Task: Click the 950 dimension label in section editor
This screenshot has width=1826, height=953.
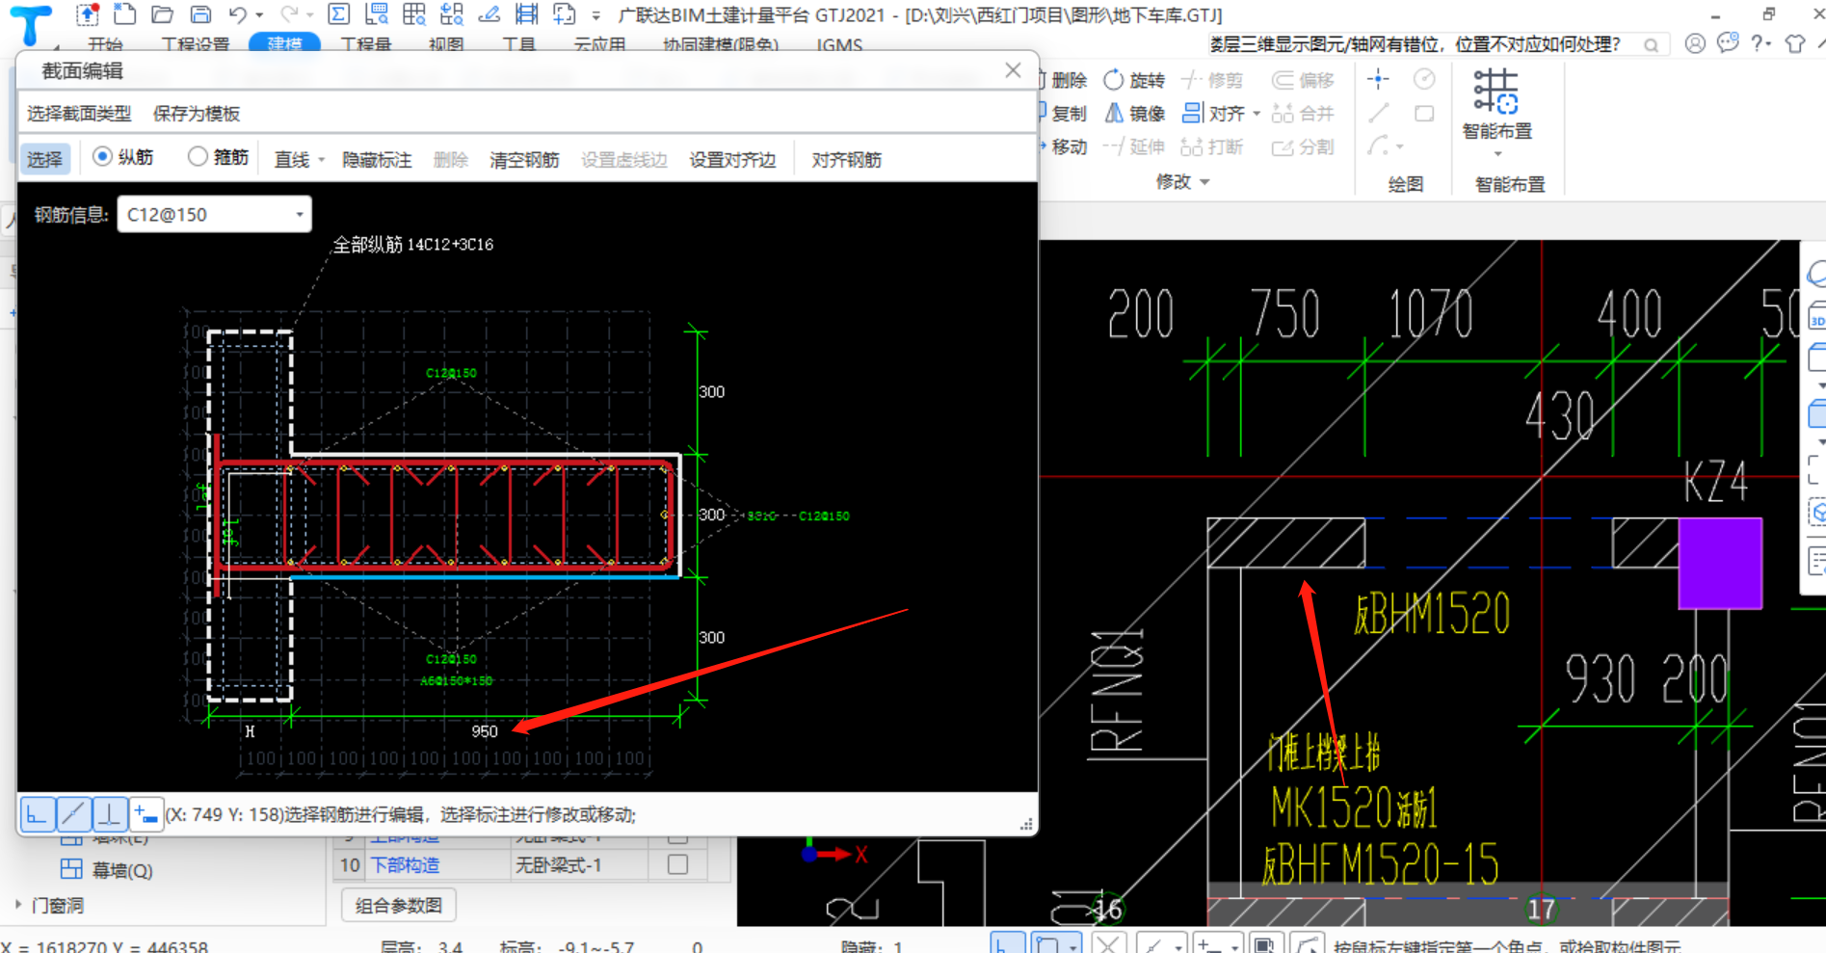Action: click(485, 731)
